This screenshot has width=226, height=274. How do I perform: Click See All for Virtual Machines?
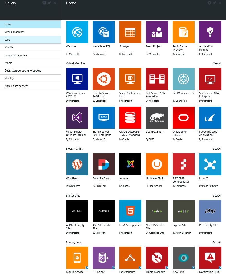(x=217, y=63)
